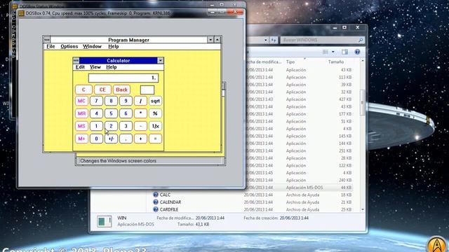Image resolution: width=449 pixels, height=252 pixels.
Task: Open the Program Manager control-menu box
Action: point(47,40)
